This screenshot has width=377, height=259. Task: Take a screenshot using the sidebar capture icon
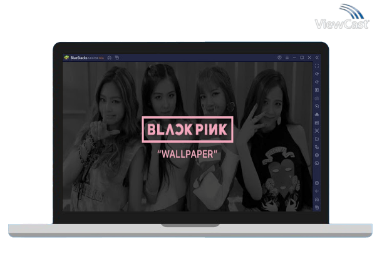(x=317, y=131)
